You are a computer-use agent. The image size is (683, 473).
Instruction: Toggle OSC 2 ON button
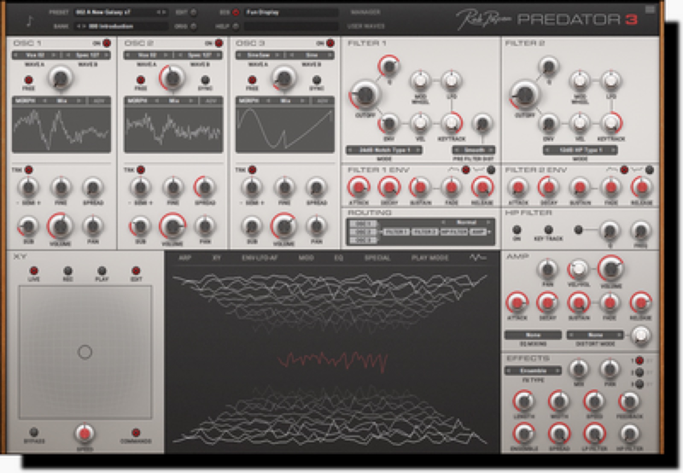(219, 43)
